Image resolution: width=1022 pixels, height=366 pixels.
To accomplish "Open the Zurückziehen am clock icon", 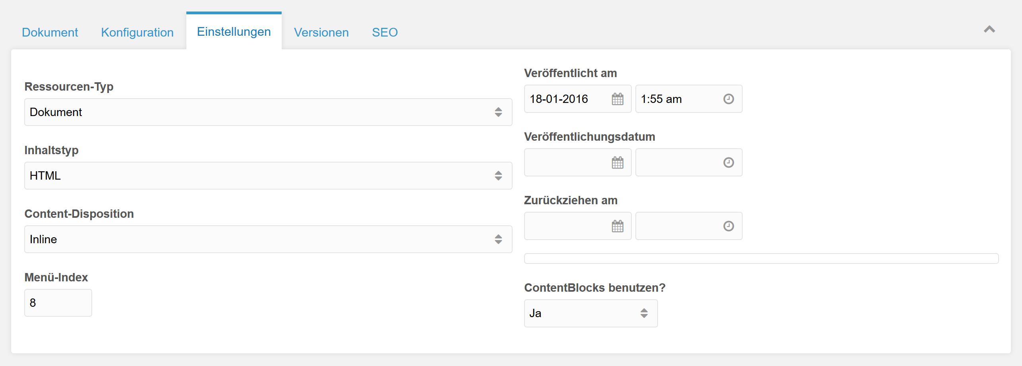I will (728, 226).
